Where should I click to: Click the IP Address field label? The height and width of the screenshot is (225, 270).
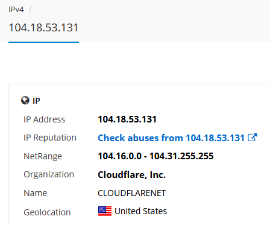pyautogui.click(x=45, y=119)
